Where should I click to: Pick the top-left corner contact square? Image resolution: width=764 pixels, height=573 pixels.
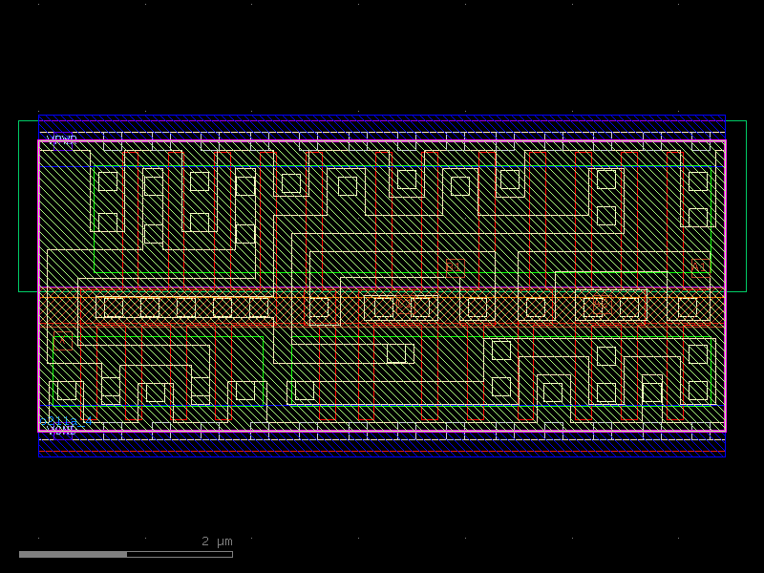pyautogui.click(x=108, y=181)
